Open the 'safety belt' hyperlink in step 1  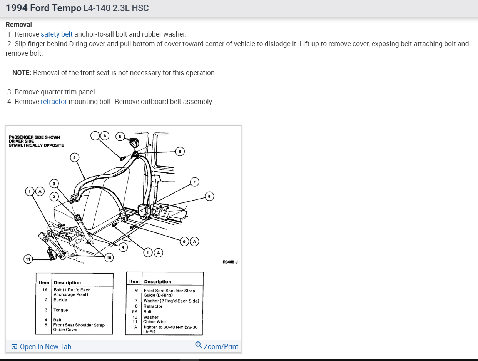pos(57,34)
